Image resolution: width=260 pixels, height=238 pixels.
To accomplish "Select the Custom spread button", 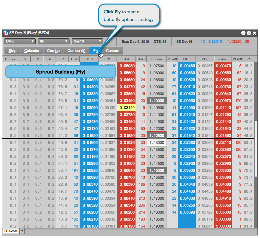I will 112,51.
